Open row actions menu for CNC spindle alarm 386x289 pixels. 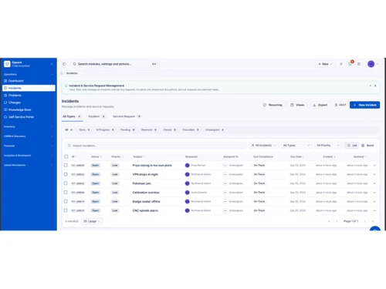[374, 210]
